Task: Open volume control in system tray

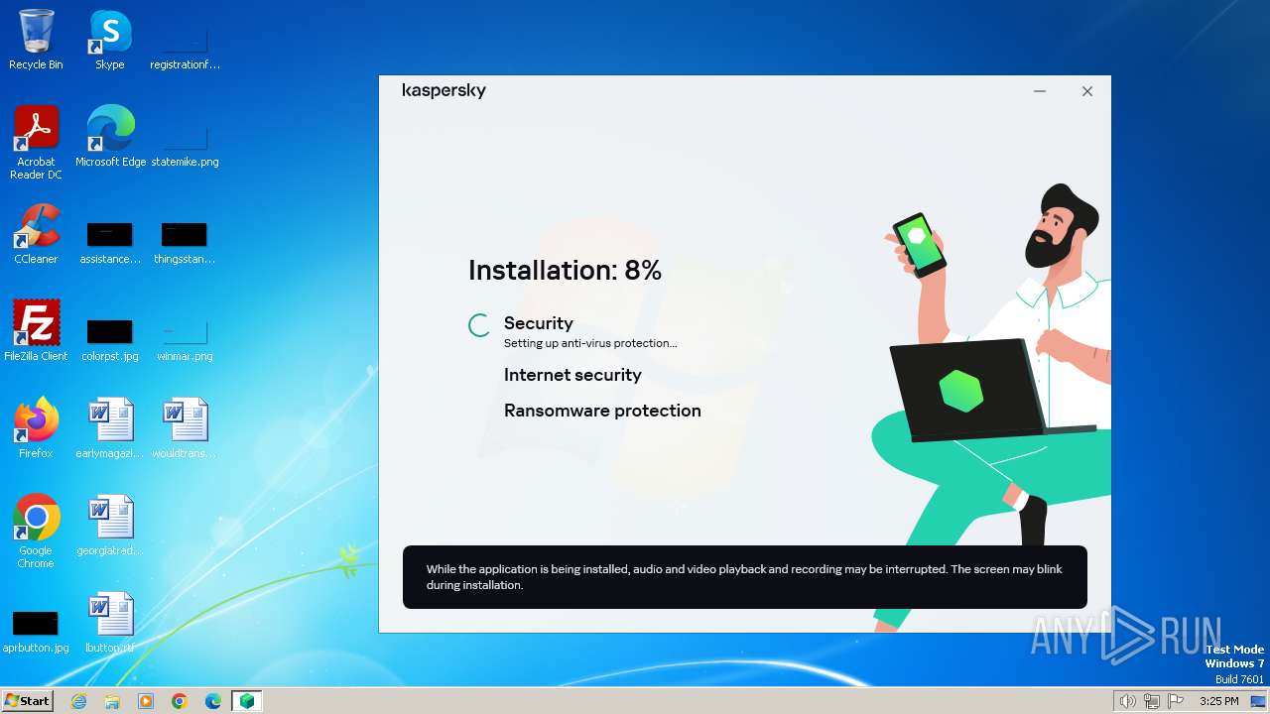Action: tap(1128, 701)
